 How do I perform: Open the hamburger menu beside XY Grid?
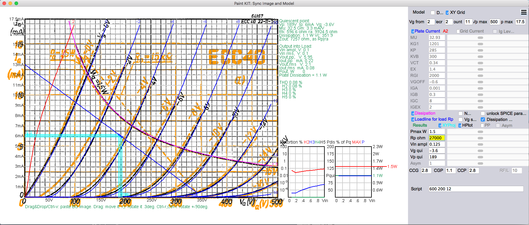click(x=524, y=12)
